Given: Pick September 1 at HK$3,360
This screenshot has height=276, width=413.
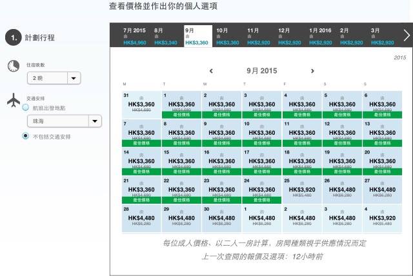Looking at the screenshot, I should click(x=181, y=104).
